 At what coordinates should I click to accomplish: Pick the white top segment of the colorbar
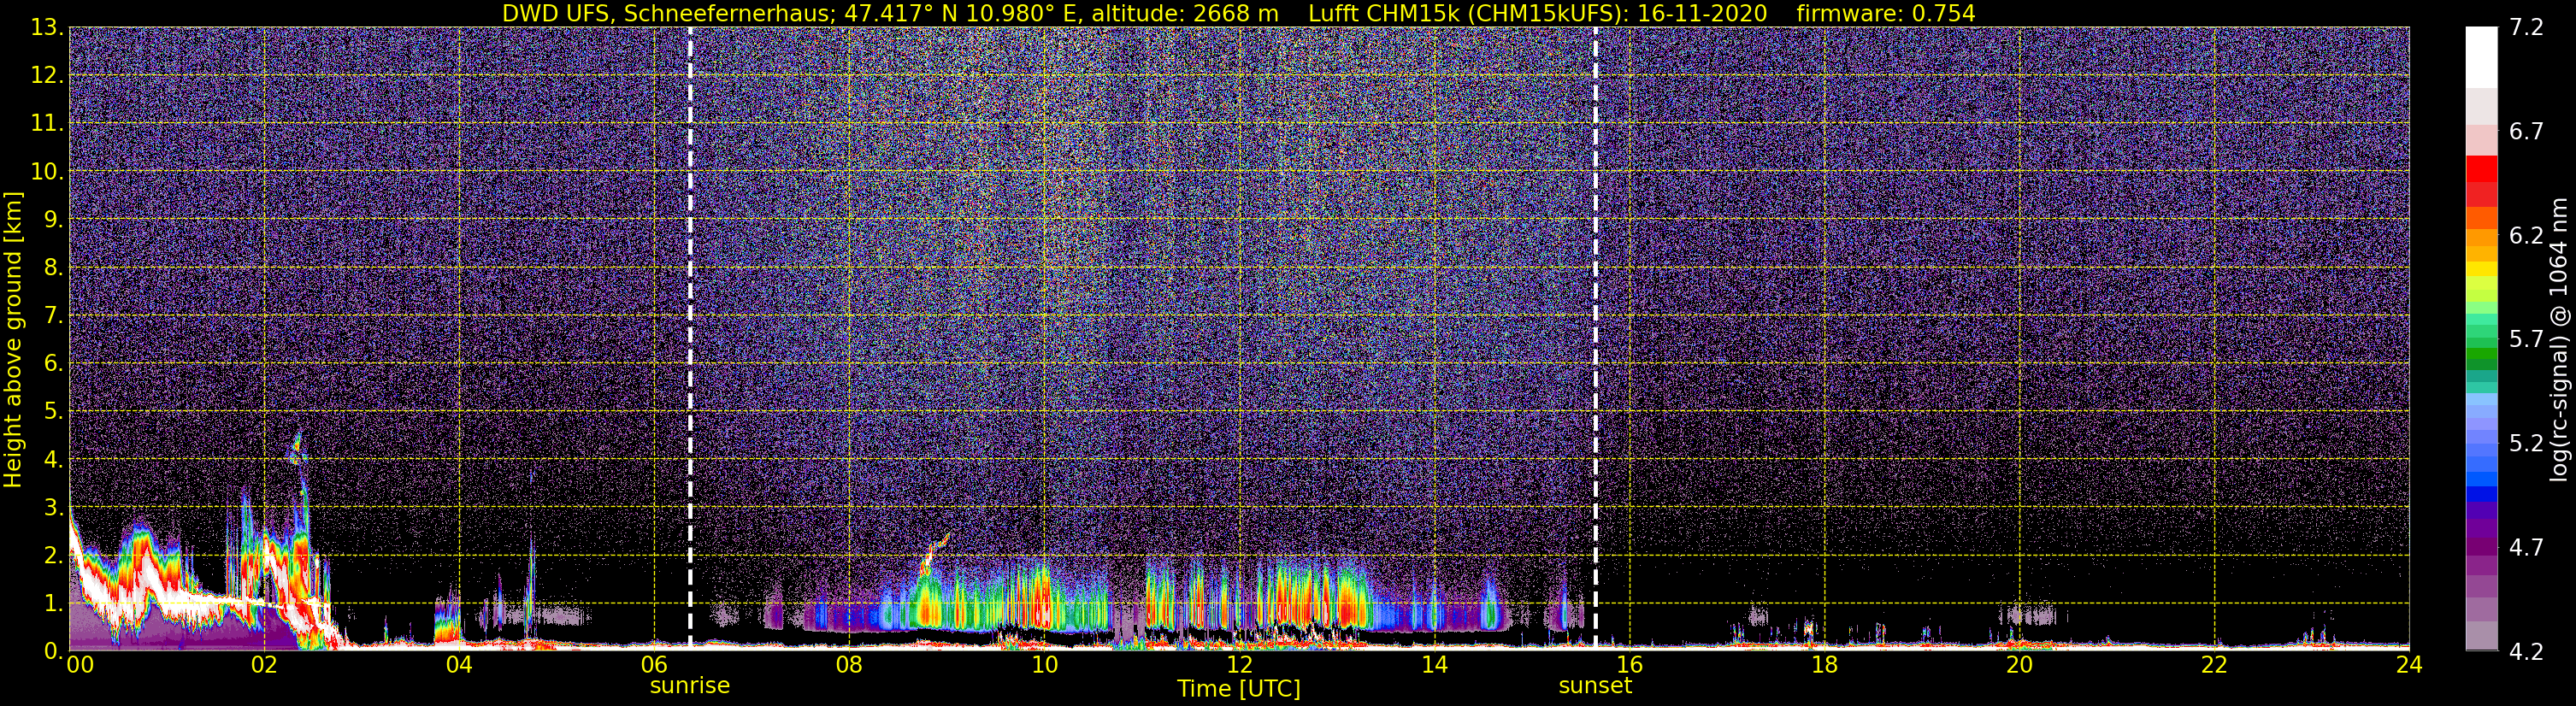coord(2482,58)
